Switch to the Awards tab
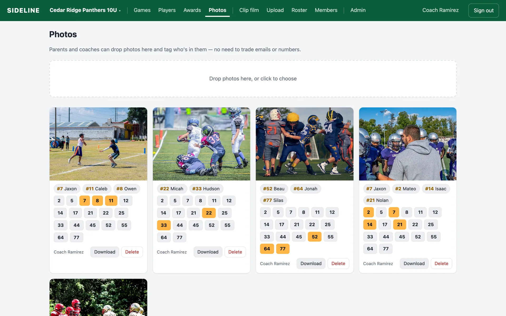 tap(192, 10)
